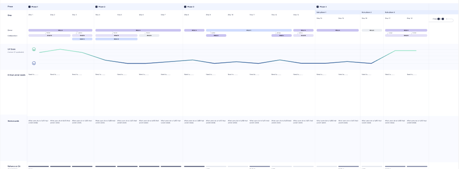Screen dimensions: 459x169
Task: Click the Step 1 label
Action: pyautogui.click(x=31, y=14)
